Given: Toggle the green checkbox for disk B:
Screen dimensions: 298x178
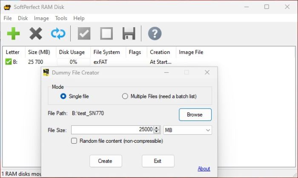Looking at the screenshot, I should point(9,62).
